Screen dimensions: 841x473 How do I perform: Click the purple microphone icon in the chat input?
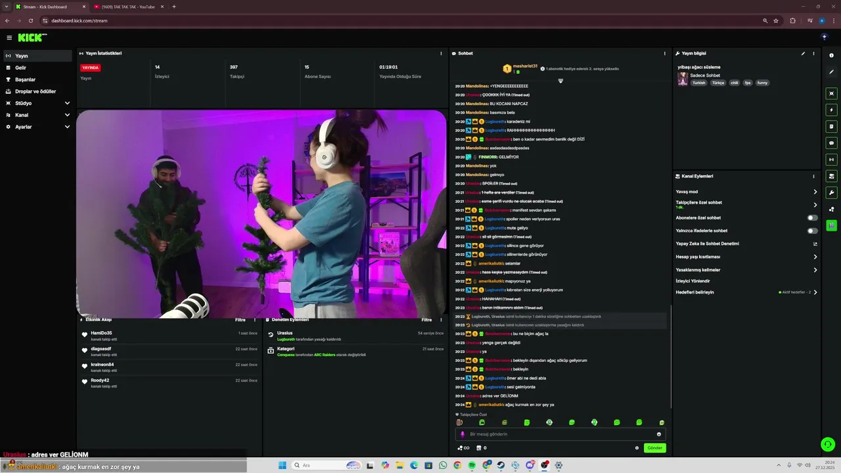[463, 434]
